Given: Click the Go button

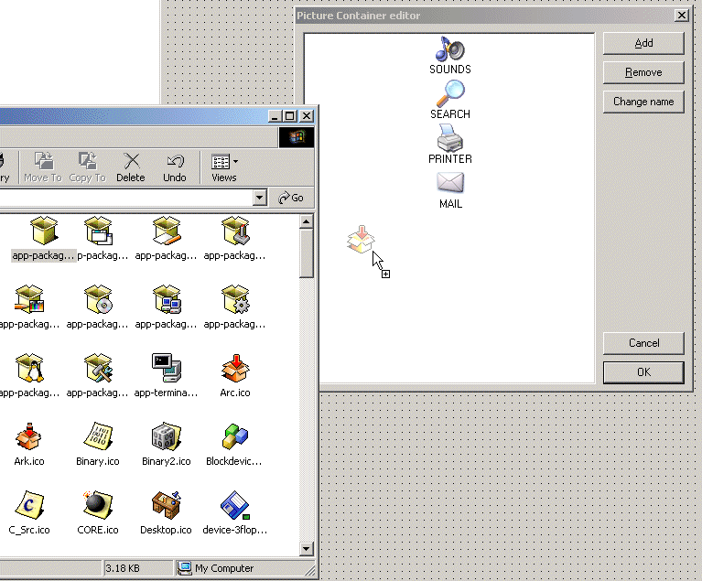Looking at the screenshot, I should 291,198.
